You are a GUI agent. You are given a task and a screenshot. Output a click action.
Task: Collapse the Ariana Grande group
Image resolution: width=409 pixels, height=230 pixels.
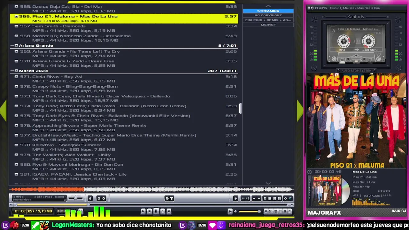coord(12,45)
